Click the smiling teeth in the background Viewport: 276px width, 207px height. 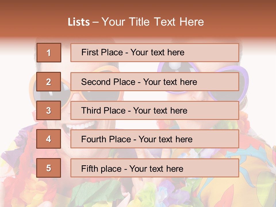[78, 125]
